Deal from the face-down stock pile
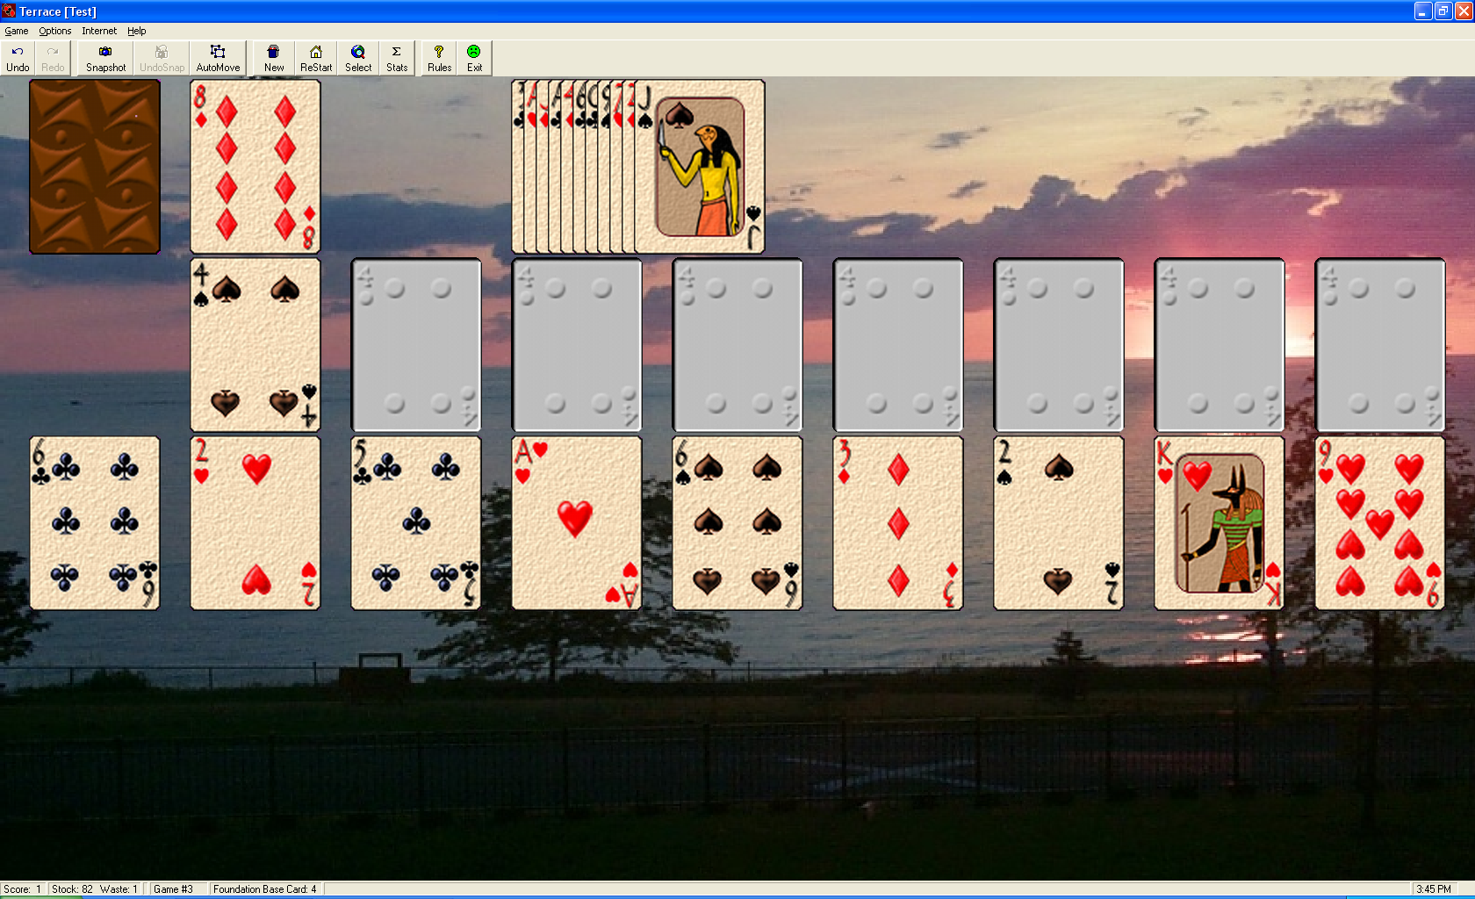This screenshot has width=1475, height=899. pos(95,167)
